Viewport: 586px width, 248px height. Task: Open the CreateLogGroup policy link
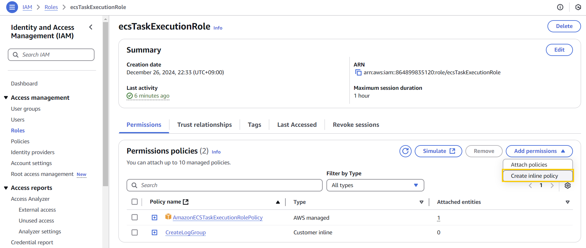tap(185, 232)
